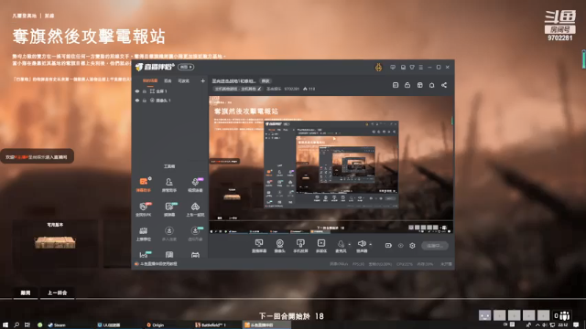The image size is (586, 329).
Task: Click the record video icon
Action: pos(388,246)
